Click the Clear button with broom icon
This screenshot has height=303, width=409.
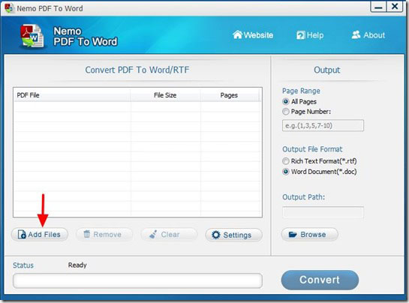(169, 235)
